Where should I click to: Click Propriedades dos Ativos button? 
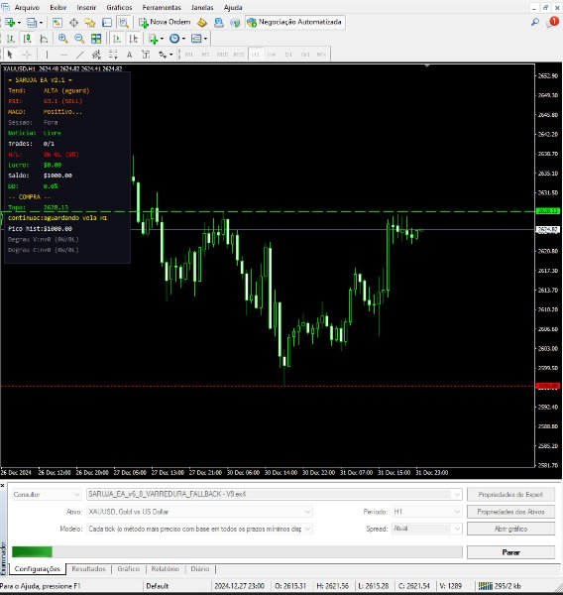click(510, 512)
